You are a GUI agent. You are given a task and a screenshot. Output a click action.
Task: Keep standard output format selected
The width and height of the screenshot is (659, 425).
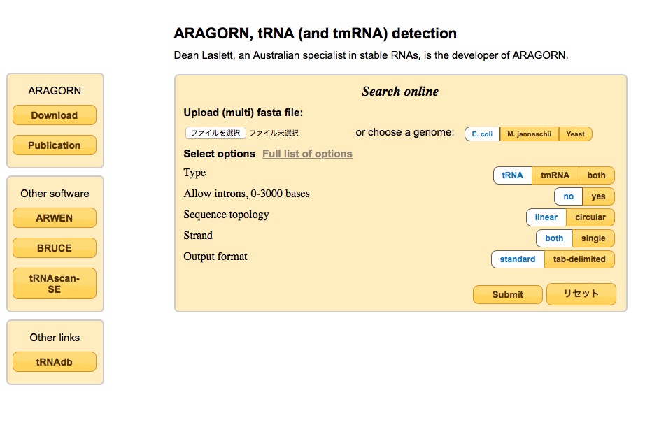pyautogui.click(x=517, y=259)
